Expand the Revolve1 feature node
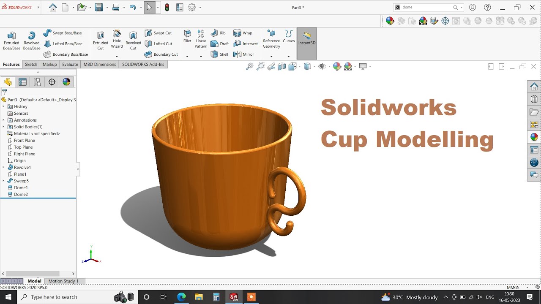This screenshot has height=304, width=541. 3,167
